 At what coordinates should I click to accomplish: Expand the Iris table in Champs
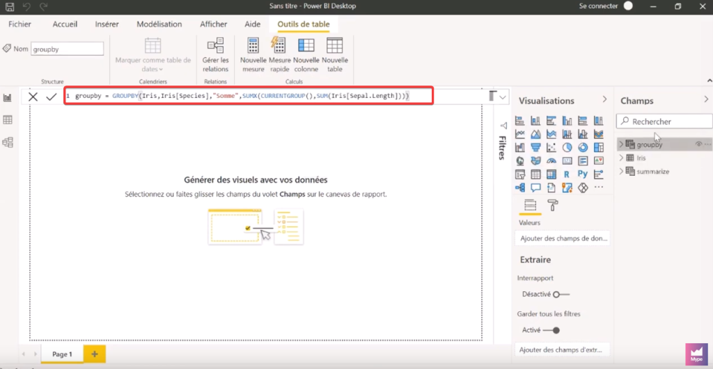[x=621, y=158]
